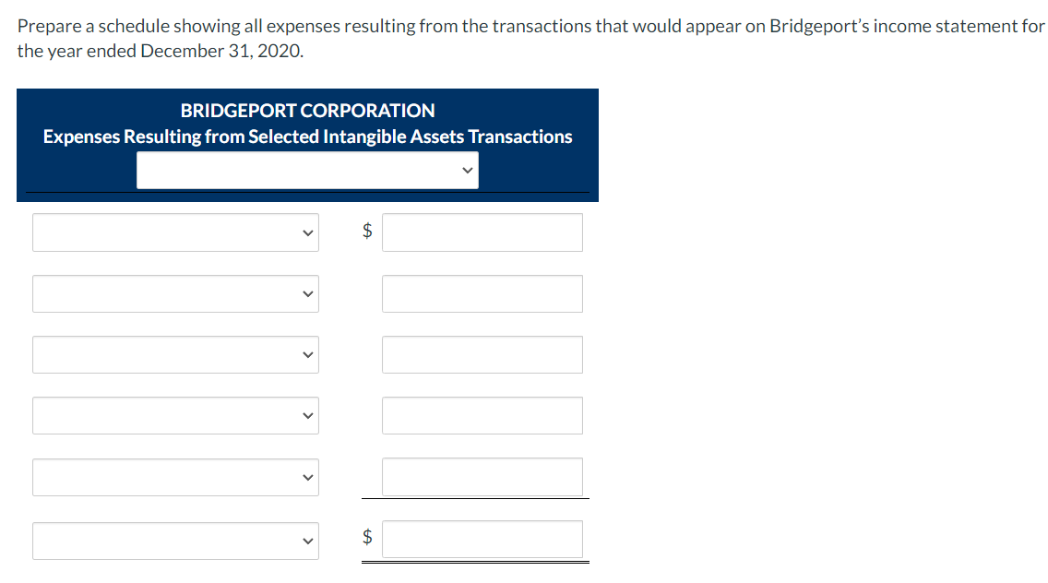
Task: Click the double-underlined total amount field
Action: click(x=482, y=540)
